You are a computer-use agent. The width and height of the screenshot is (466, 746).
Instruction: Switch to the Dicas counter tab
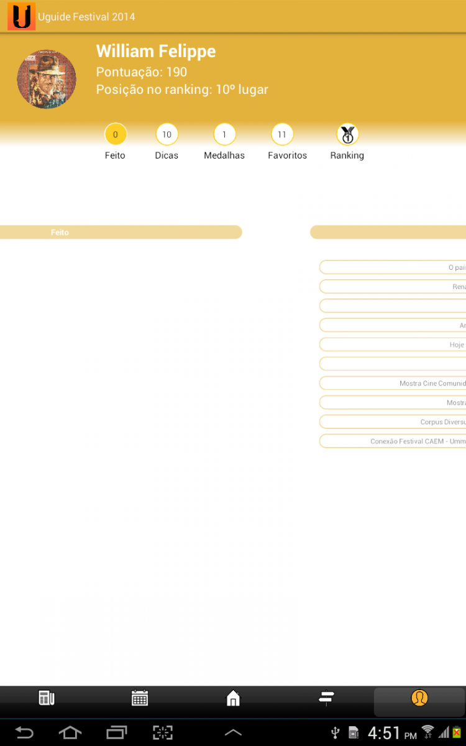pyautogui.click(x=167, y=134)
